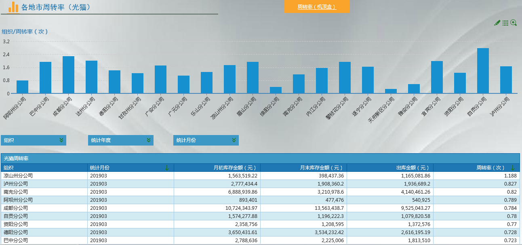Click the orange bar chart title icon
The width and height of the screenshot is (522, 245).
pos(13,7)
